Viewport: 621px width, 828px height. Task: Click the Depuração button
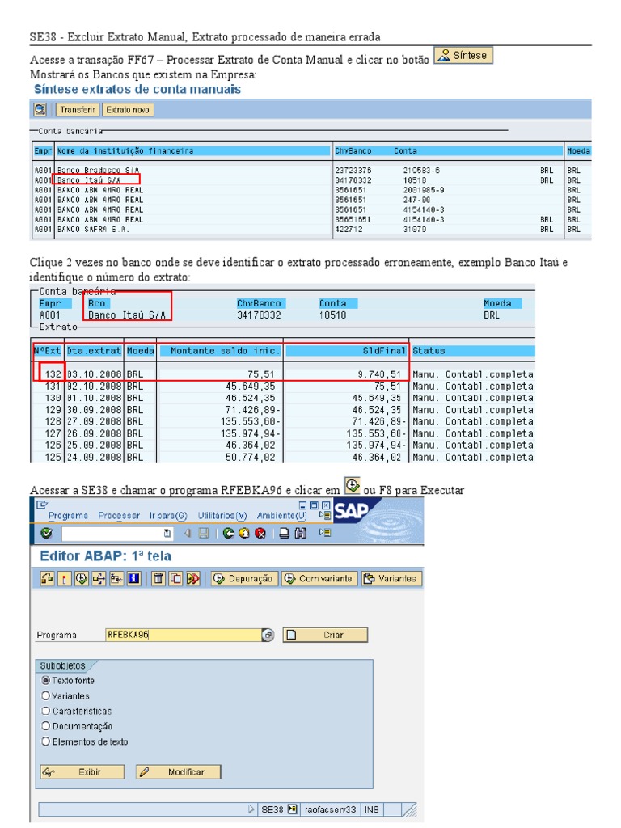pyautogui.click(x=244, y=579)
